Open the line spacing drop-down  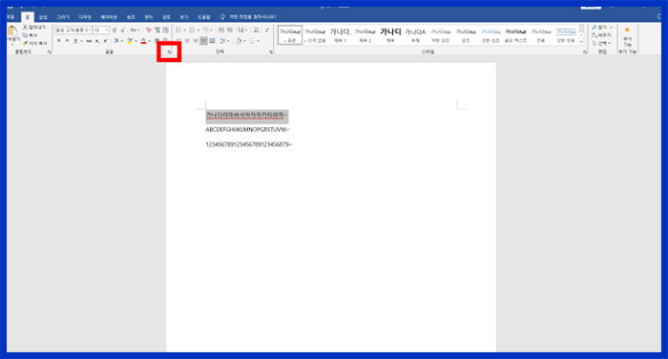[x=224, y=41]
